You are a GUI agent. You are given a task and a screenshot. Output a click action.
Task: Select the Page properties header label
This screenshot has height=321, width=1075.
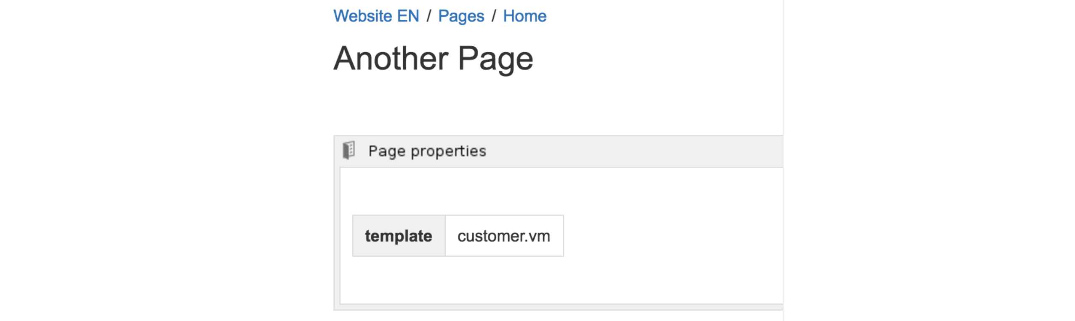coord(427,151)
